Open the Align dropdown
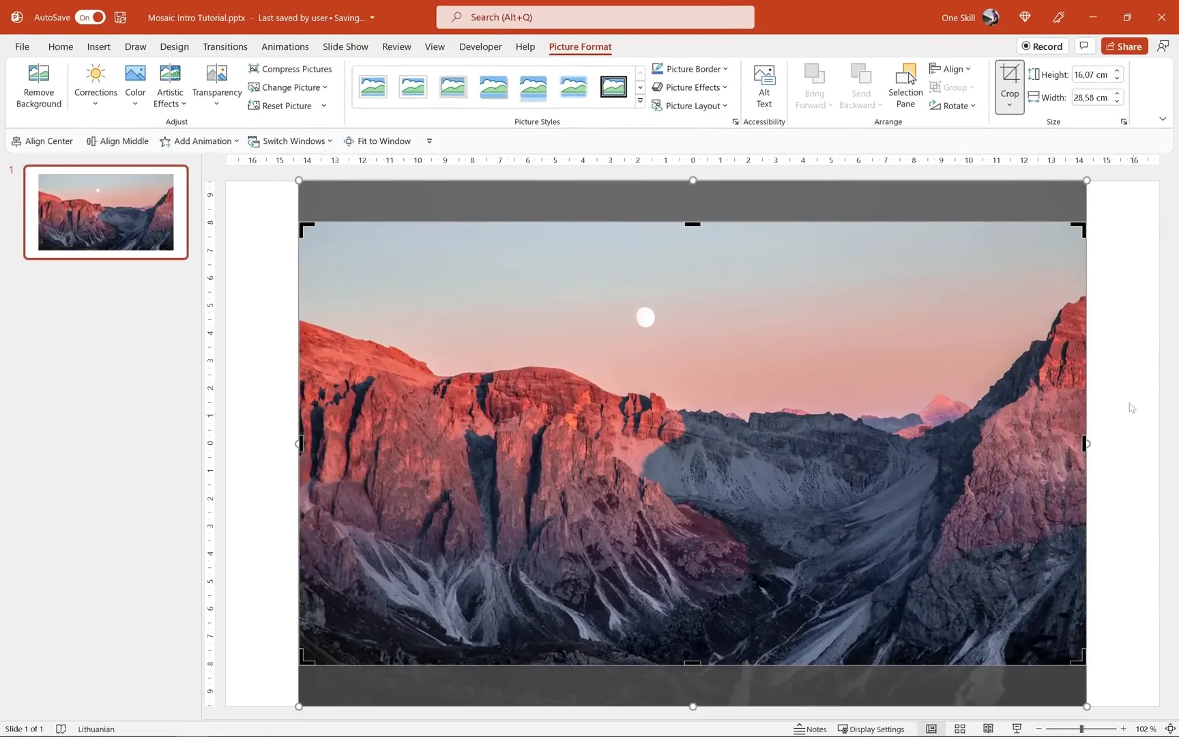Viewport: 1179px width, 737px height. pos(950,69)
